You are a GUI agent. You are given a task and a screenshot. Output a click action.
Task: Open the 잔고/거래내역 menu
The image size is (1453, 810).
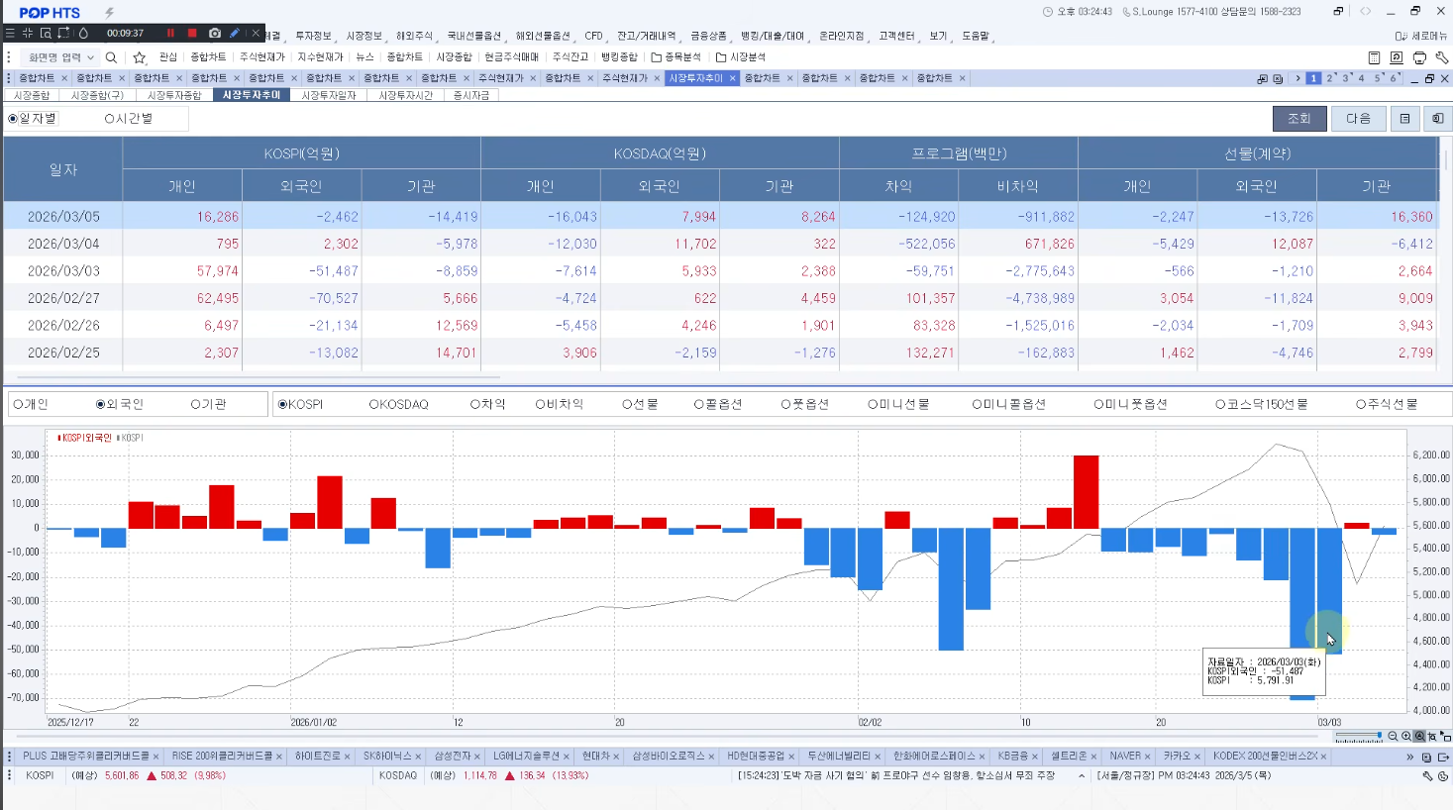(646, 36)
